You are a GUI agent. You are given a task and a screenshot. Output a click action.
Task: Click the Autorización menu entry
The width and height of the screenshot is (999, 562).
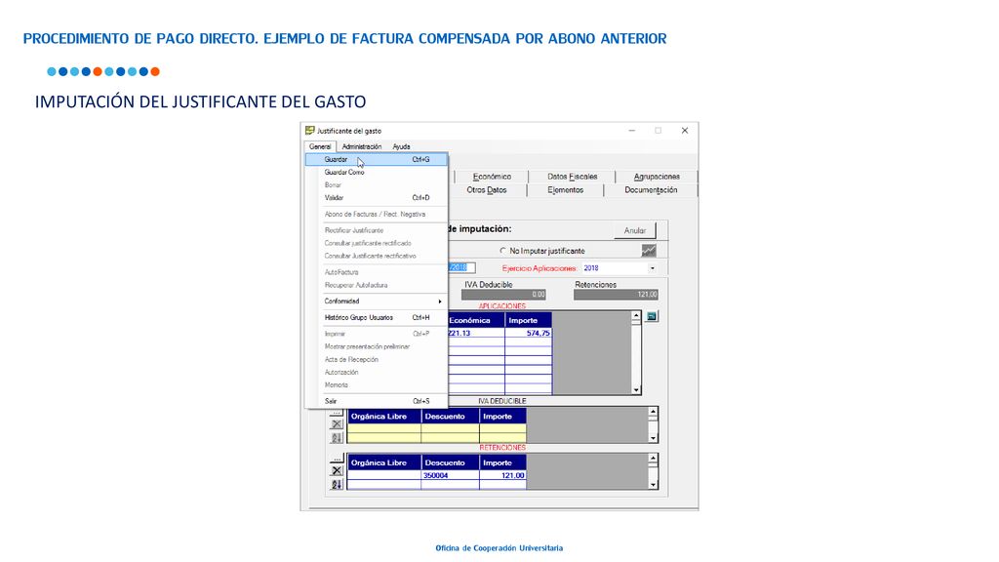tap(377, 372)
